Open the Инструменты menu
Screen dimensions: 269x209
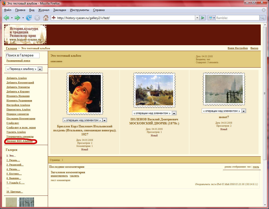coord(79,10)
